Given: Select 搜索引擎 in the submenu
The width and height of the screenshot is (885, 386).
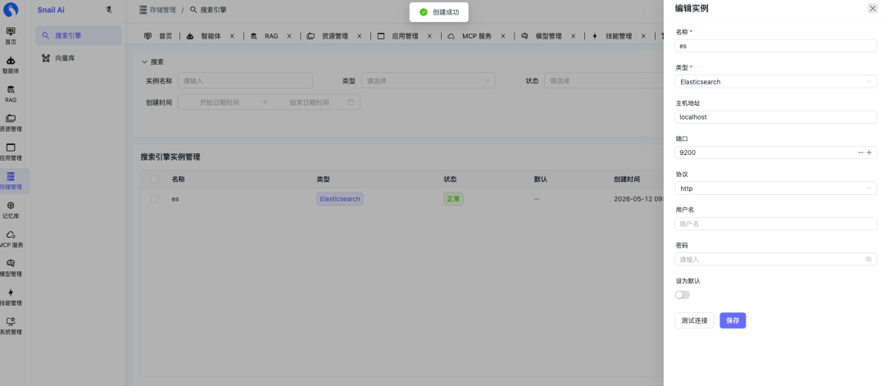Looking at the screenshot, I should [79, 35].
